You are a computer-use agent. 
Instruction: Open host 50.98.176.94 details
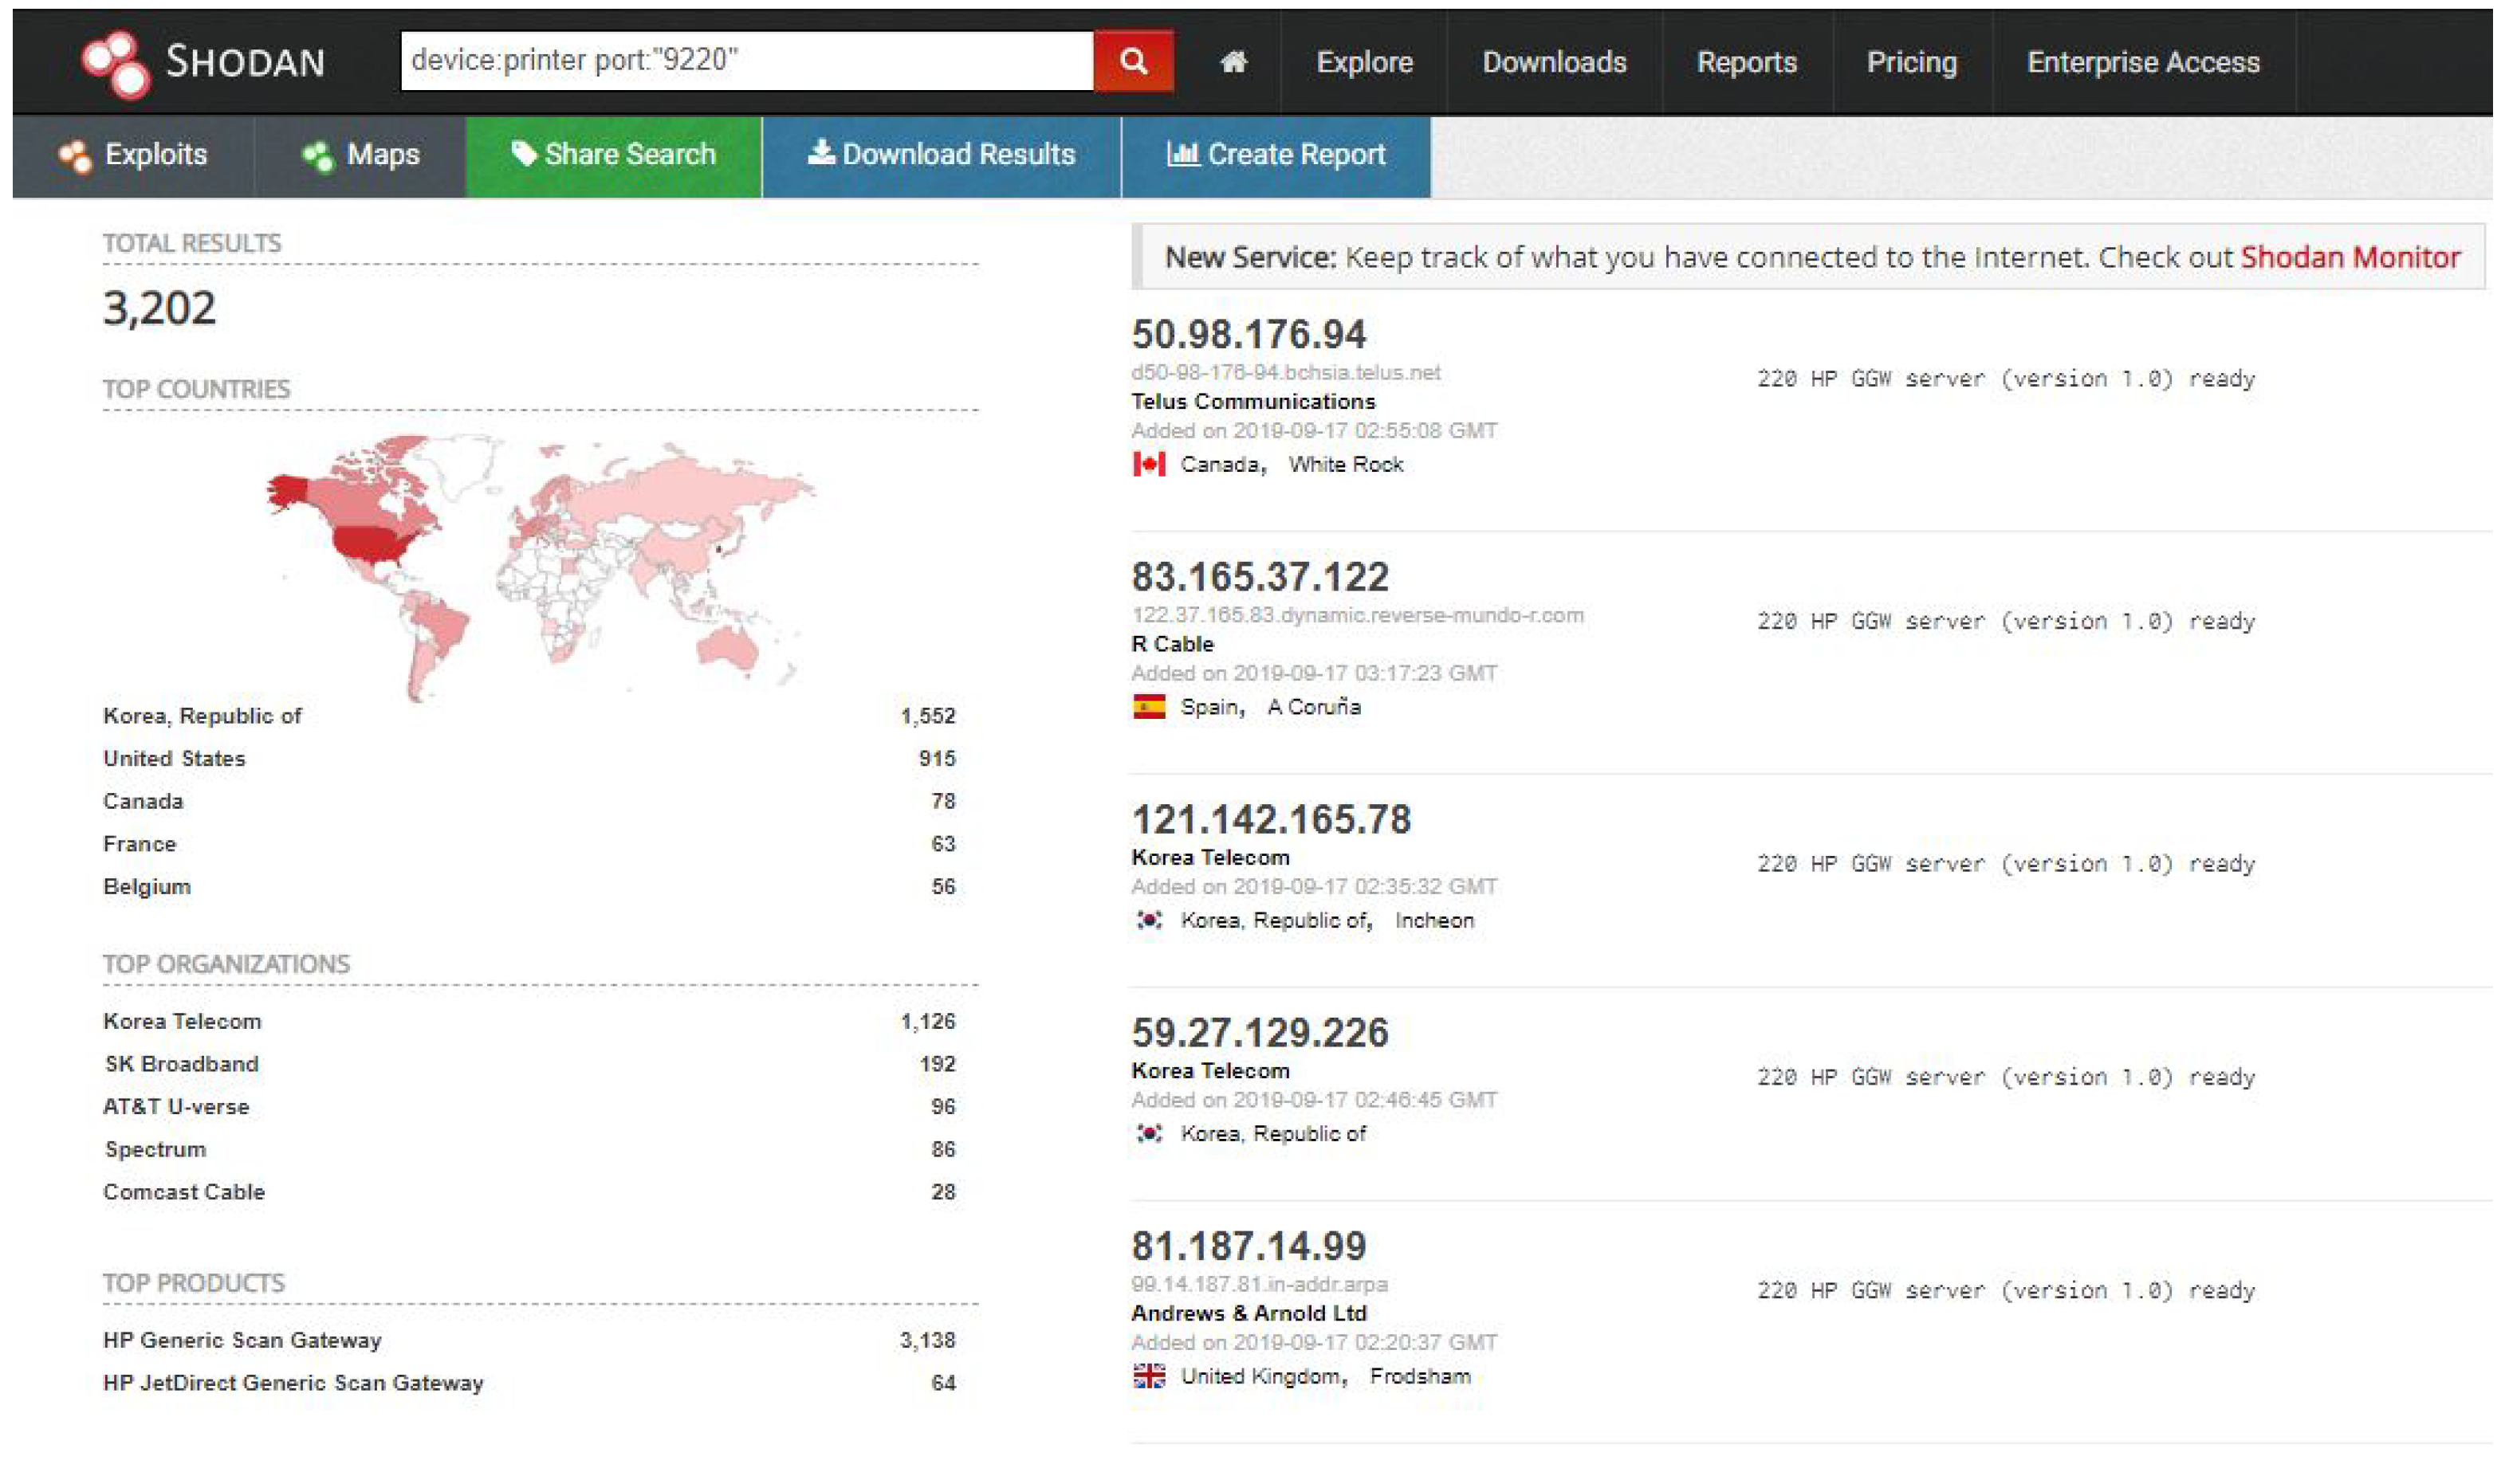(1249, 334)
